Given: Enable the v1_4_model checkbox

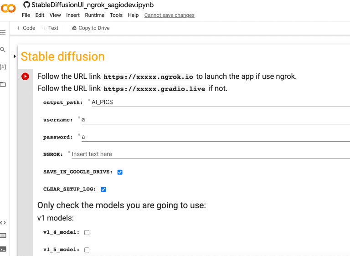Looking at the screenshot, I should pos(87,232).
